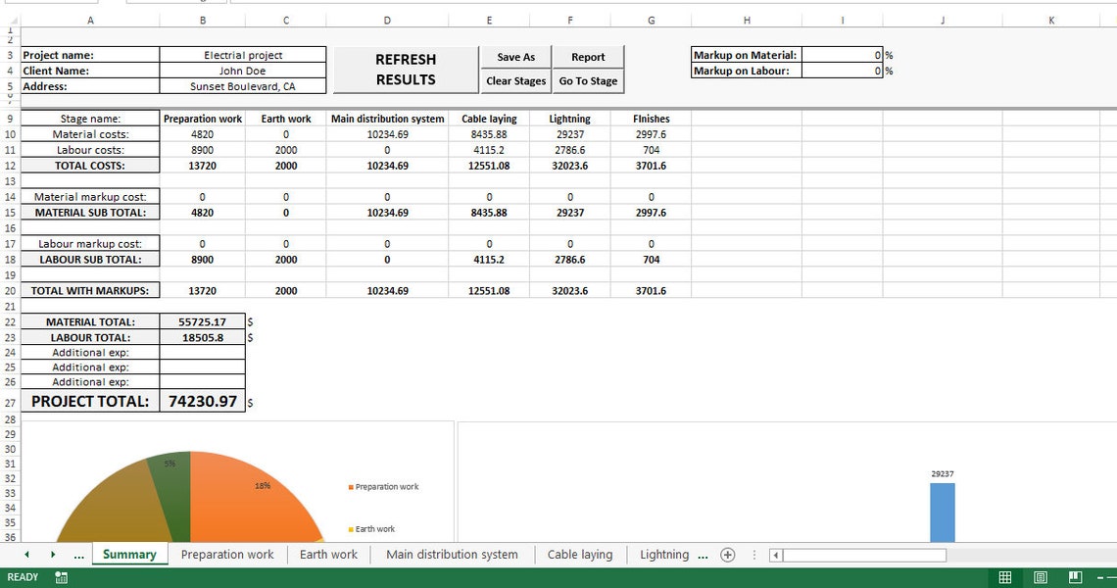Zoom out using the minus icon
Viewport: 1117px width, 588px height.
pos(1101,577)
